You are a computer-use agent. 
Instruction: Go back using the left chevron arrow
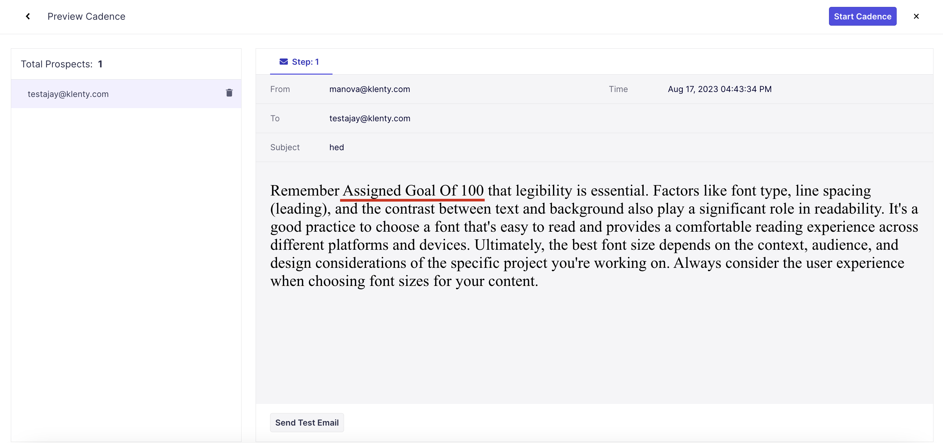[x=28, y=16]
